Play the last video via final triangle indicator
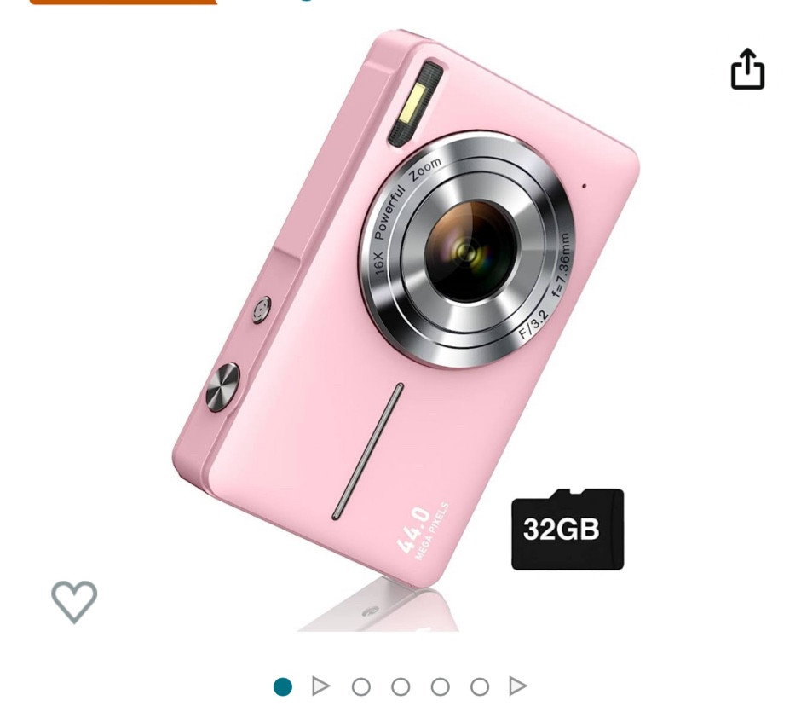This screenshot has width=807, height=718. coord(518,686)
